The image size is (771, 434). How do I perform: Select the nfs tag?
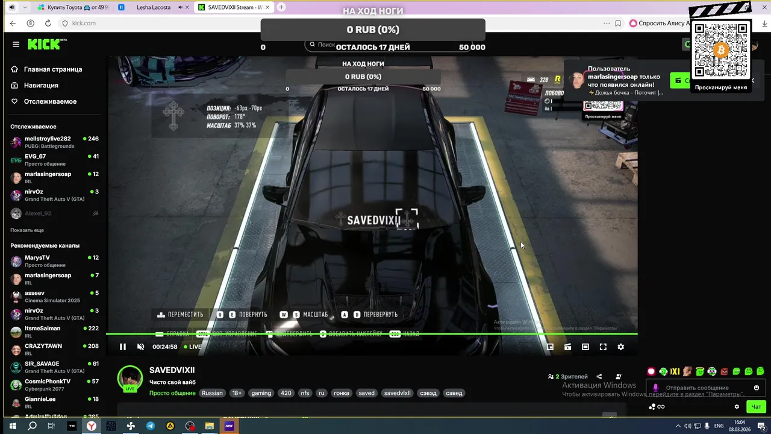[305, 393]
